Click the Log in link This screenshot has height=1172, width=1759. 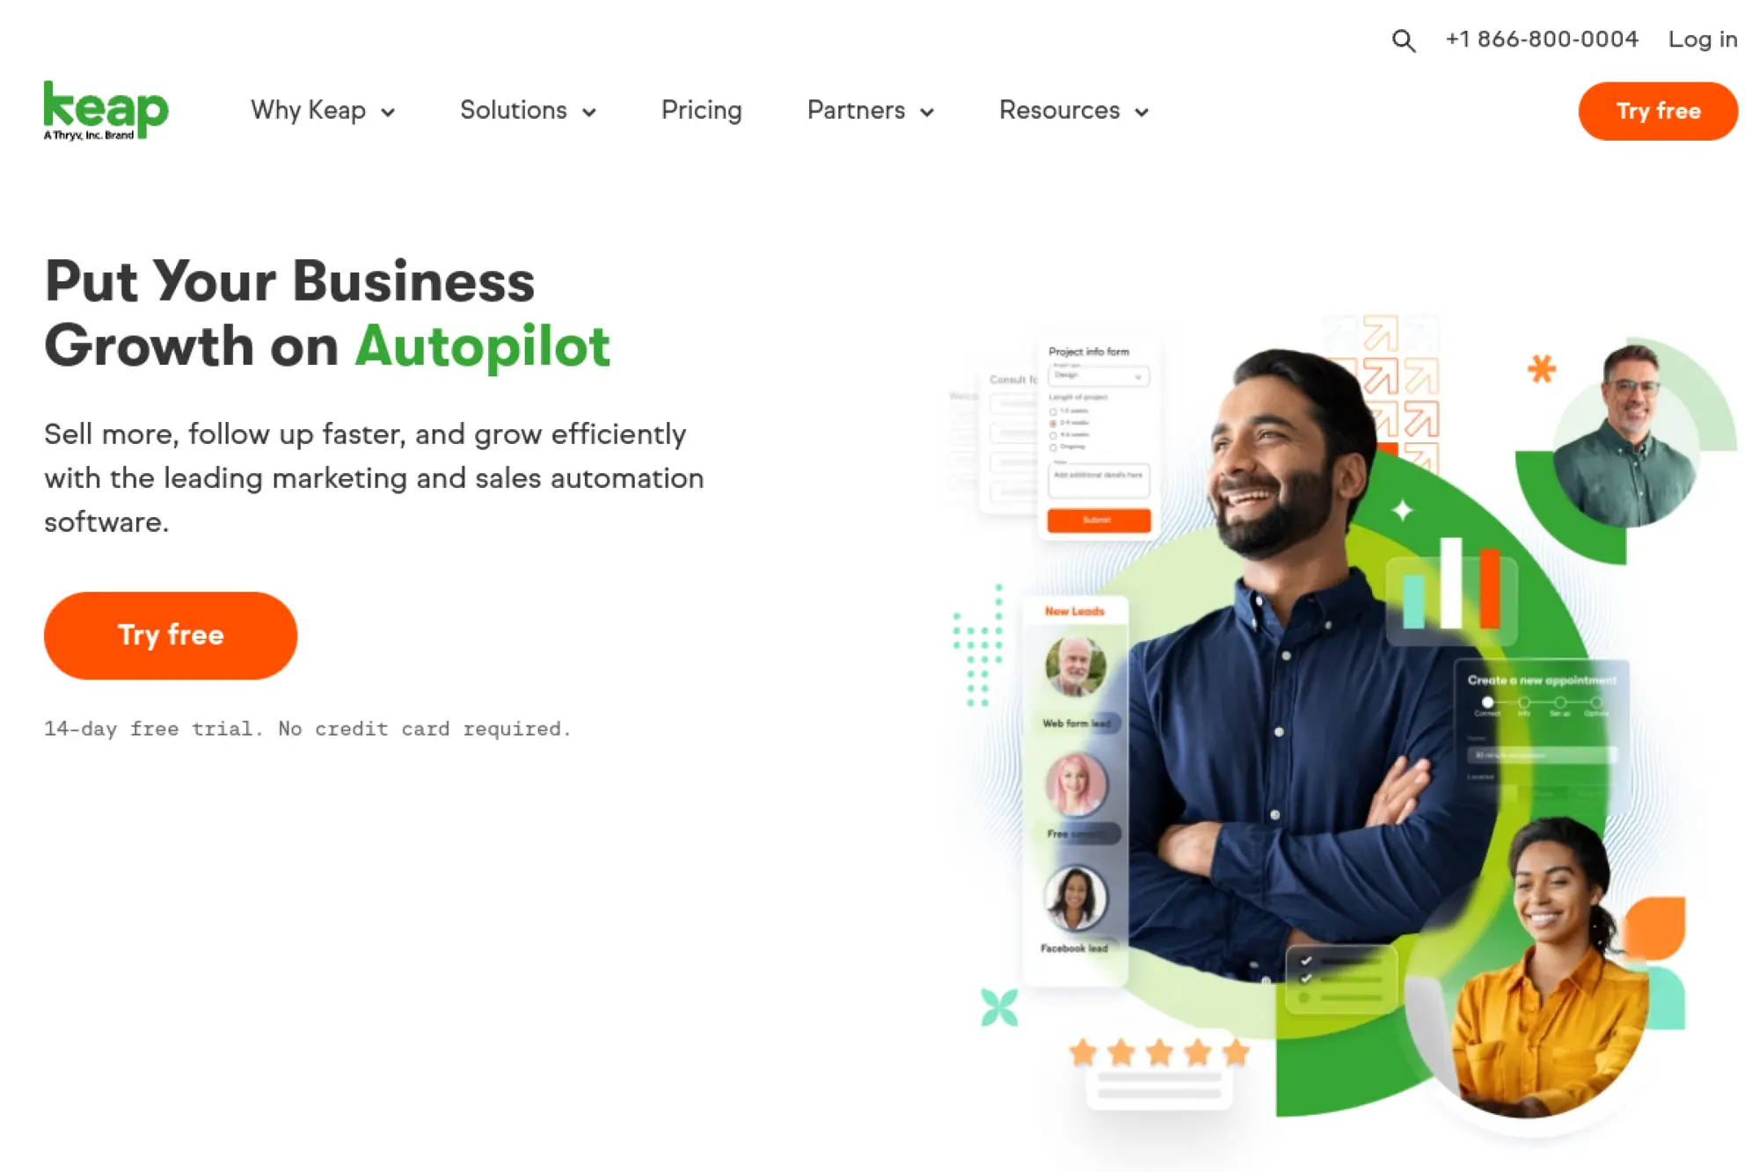1703,40
